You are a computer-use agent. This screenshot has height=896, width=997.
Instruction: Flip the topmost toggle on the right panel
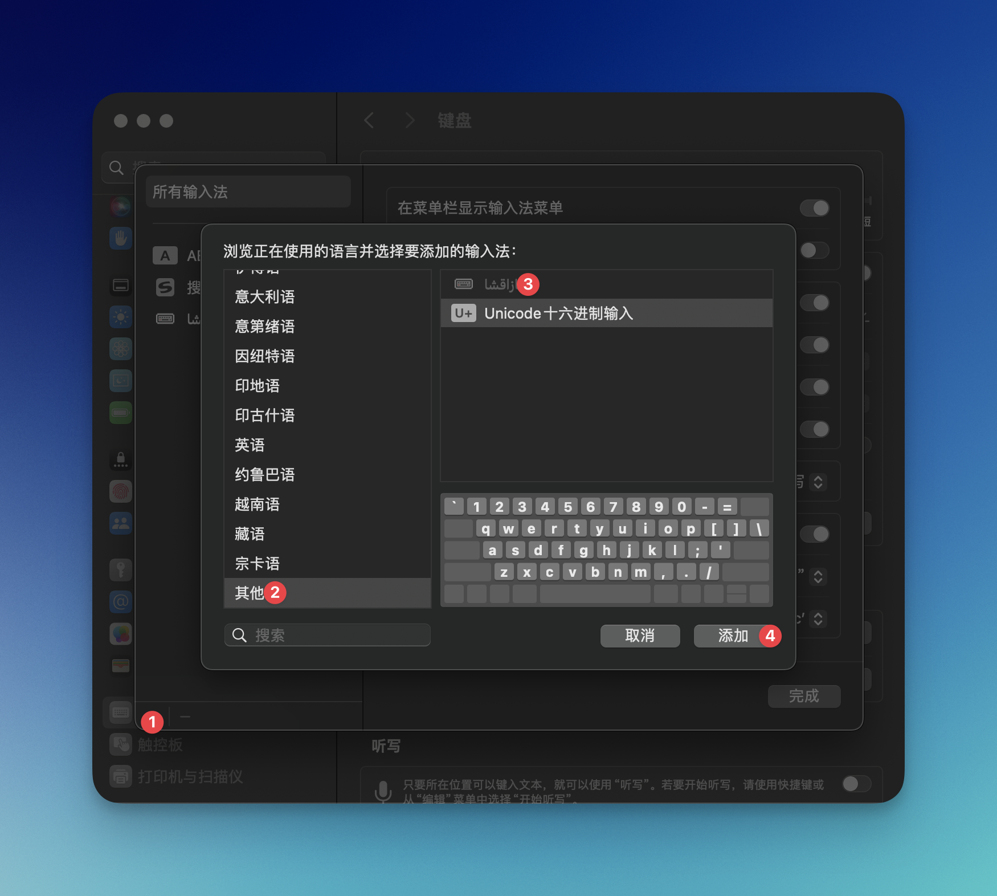(814, 208)
